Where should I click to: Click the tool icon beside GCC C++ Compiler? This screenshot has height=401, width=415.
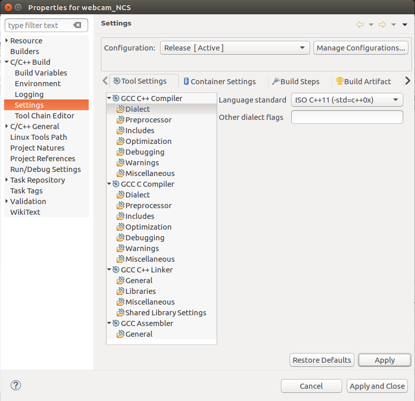(x=116, y=98)
